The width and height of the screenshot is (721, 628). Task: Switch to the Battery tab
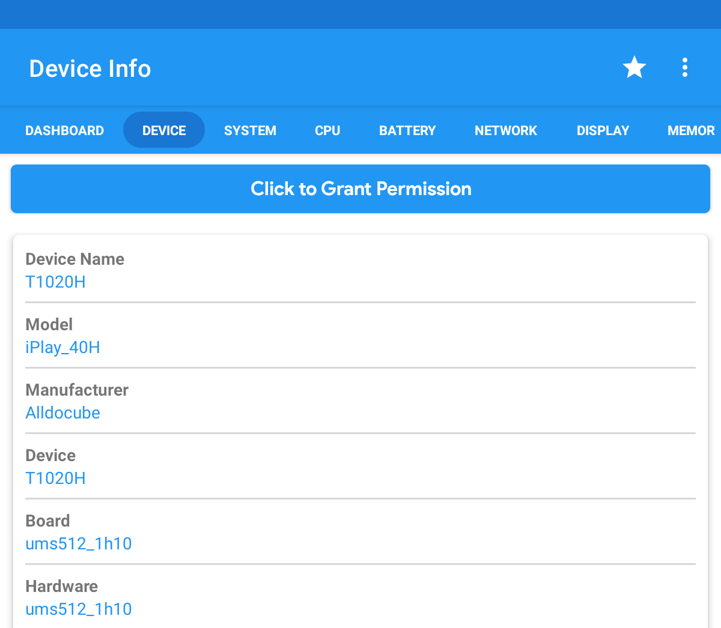pos(407,130)
